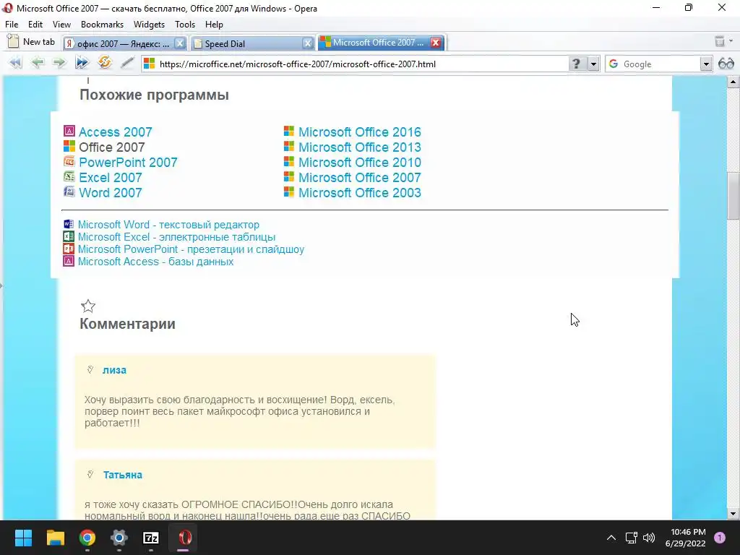
Task: Click the Word 2007 icon
Action: [69, 192]
